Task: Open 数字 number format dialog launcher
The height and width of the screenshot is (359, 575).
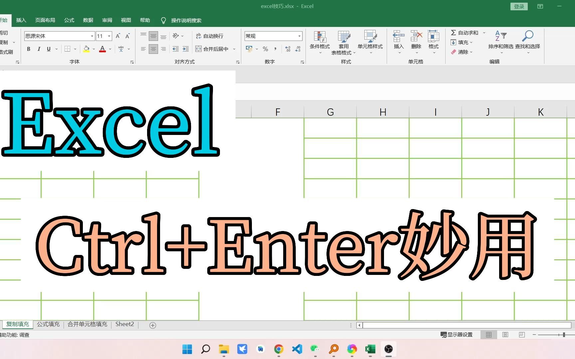Action: coord(302,62)
